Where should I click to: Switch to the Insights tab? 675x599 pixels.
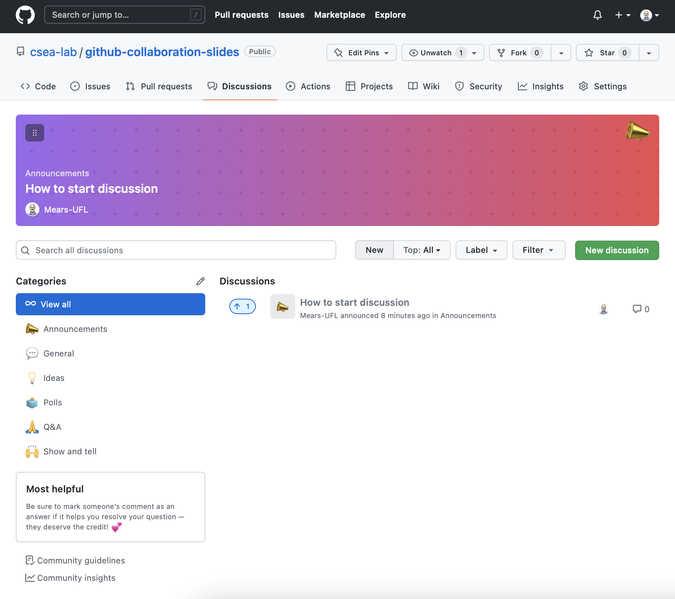[x=540, y=86]
